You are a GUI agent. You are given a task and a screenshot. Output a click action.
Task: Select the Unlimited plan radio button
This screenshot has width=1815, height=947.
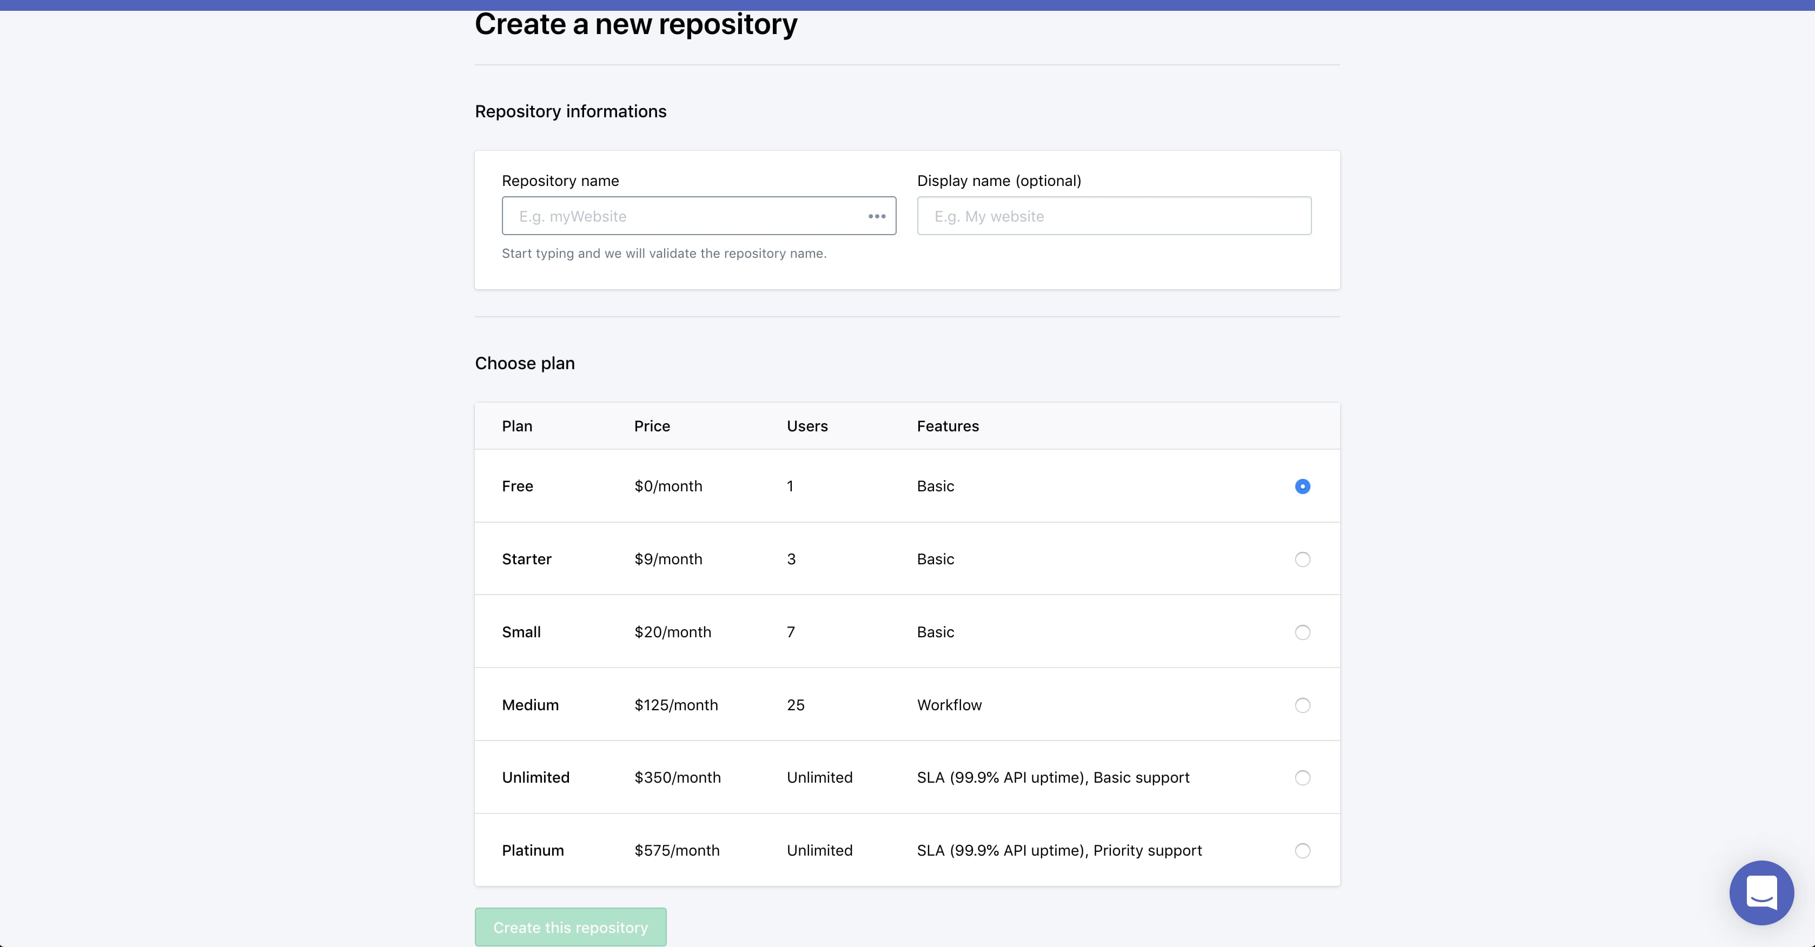[x=1302, y=777]
